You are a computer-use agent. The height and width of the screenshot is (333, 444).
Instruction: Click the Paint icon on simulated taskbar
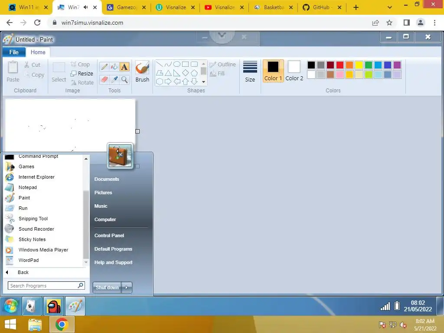(x=75, y=306)
